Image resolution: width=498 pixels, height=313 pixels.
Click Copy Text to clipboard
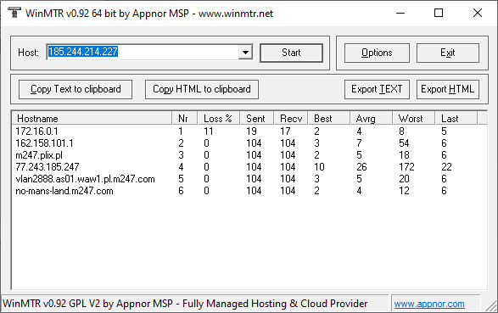pos(76,89)
